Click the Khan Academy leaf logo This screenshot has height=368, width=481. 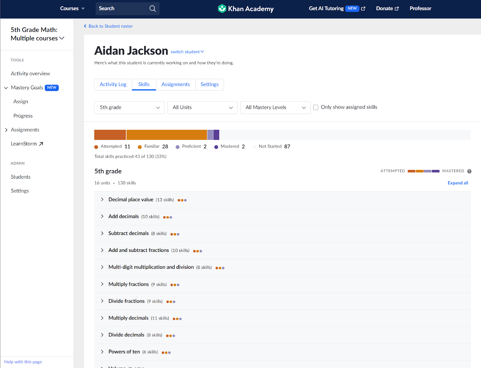222,8
